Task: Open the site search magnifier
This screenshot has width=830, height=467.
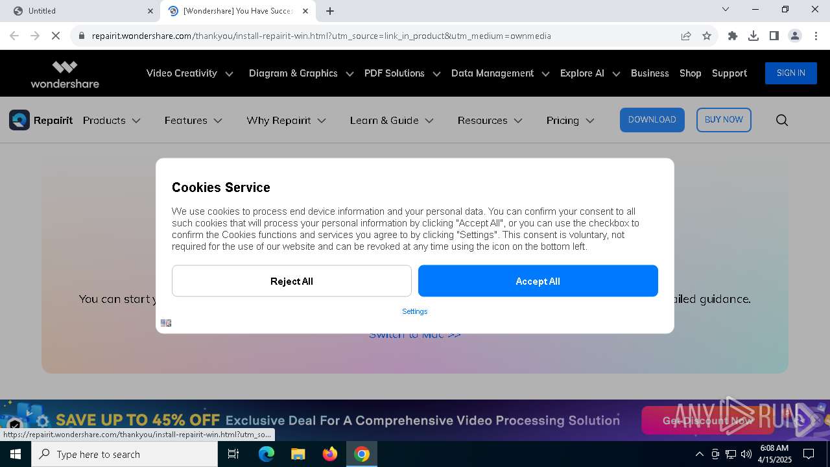Action: pyautogui.click(x=782, y=120)
